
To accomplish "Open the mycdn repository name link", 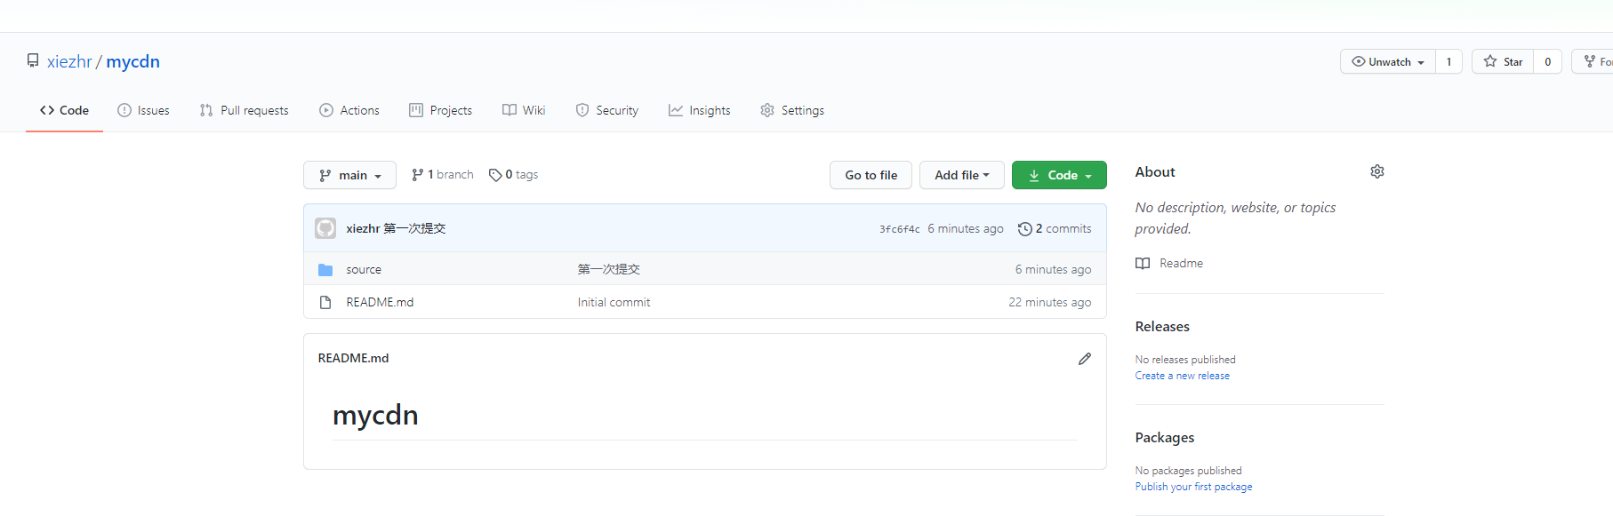I will point(133,61).
